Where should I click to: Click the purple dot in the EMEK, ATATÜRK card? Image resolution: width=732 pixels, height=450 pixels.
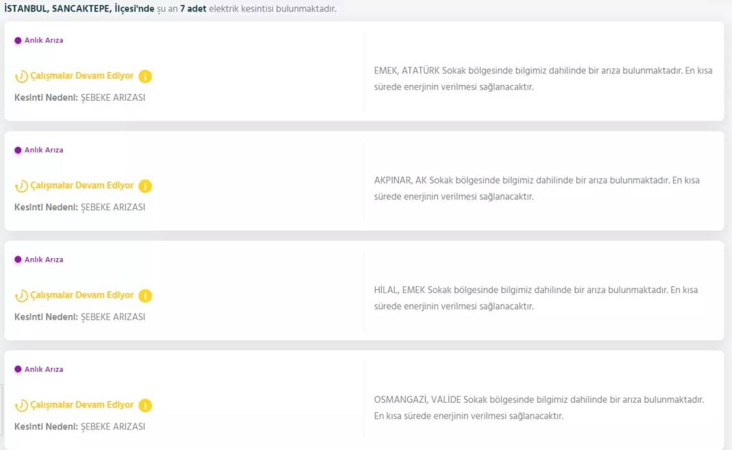click(x=18, y=40)
